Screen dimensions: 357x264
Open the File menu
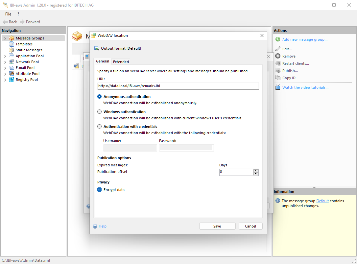[x=8, y=14]
